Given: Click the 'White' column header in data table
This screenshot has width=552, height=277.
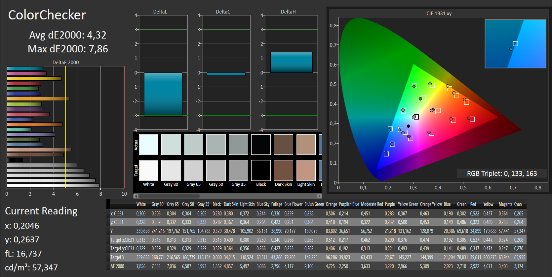Looking at the screenshot, I should pyautogui.click(x=141, y=204).
